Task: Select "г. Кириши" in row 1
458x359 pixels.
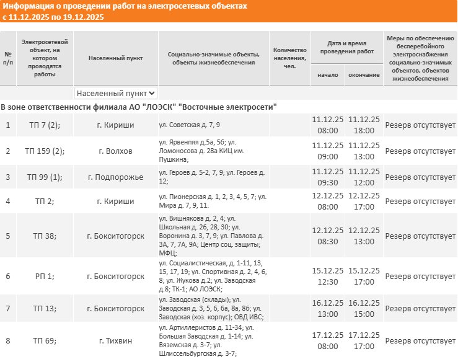Action: tap(116, 125)
